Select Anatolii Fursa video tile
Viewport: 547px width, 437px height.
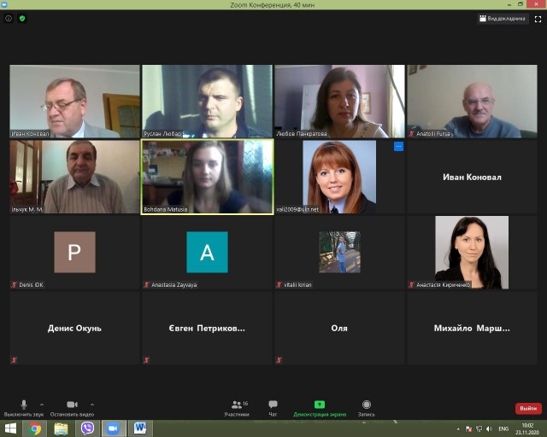[x=473, y=101]
